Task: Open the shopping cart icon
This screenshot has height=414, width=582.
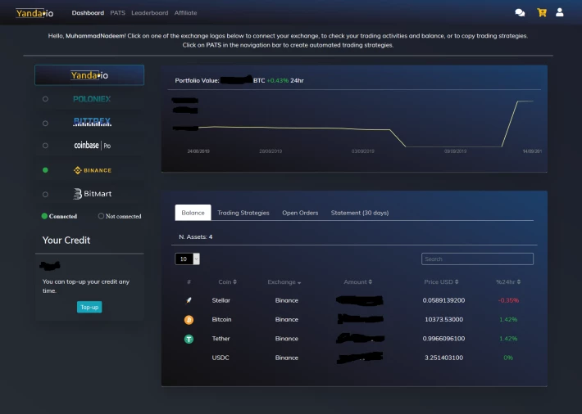Action: [542, 12]
